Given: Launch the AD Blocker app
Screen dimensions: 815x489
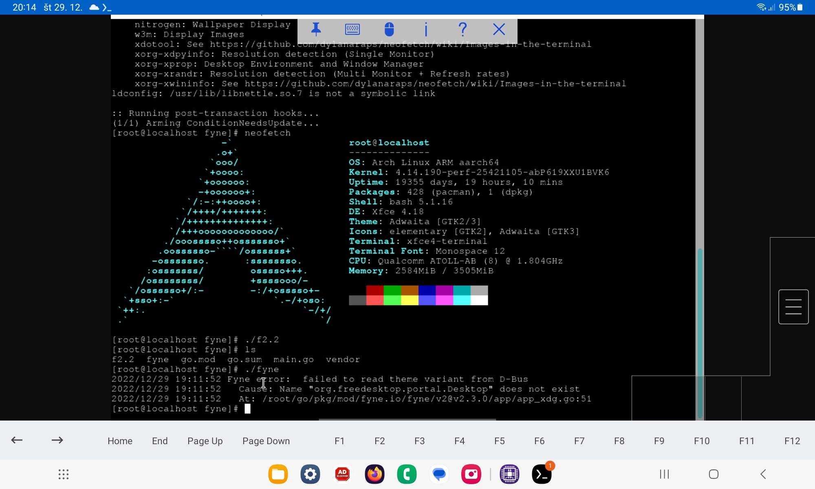Looking at the screenshot, I should [342, 474].
